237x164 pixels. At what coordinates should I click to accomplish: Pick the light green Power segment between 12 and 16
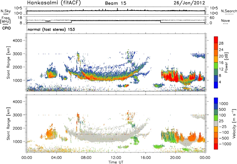(x=216, y=66)
